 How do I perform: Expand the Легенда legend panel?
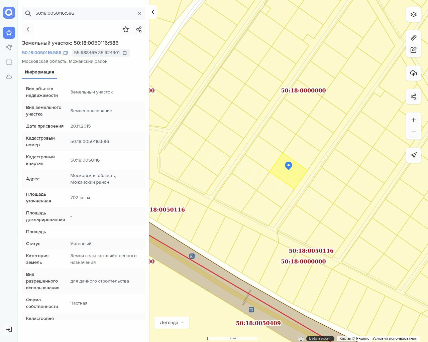[x=172, y=323]
